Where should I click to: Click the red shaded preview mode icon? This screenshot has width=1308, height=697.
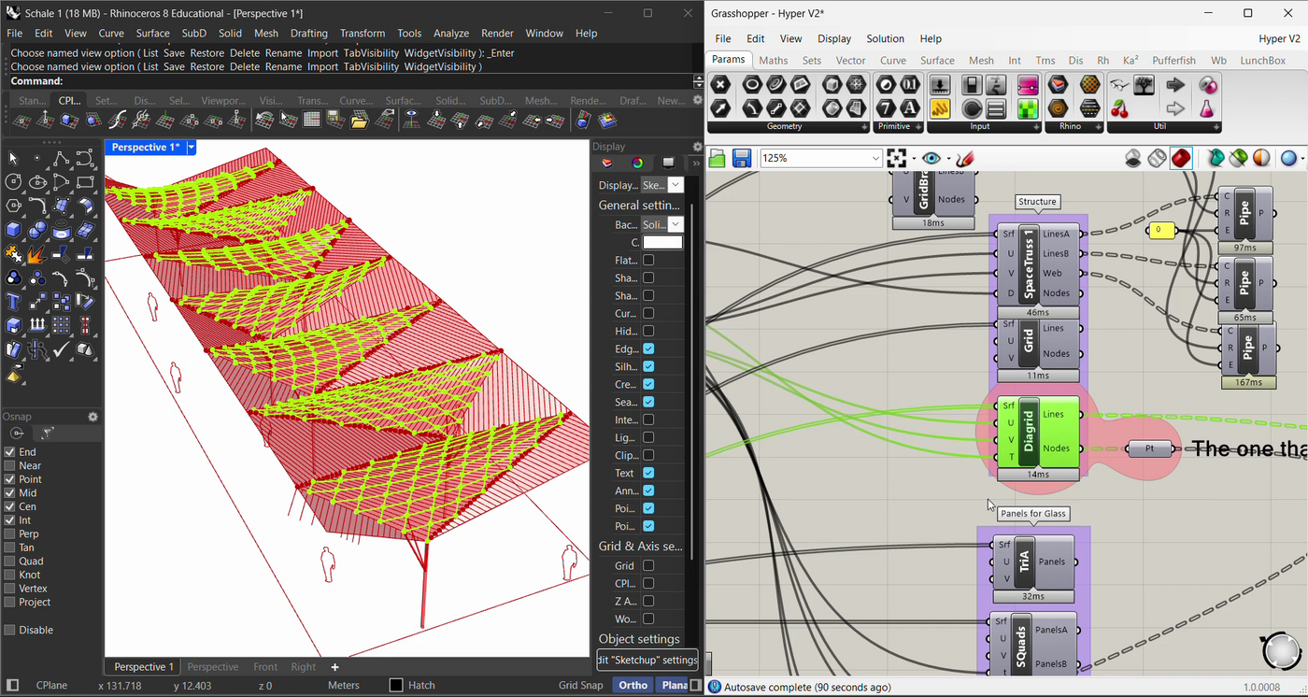(1181, 159)
